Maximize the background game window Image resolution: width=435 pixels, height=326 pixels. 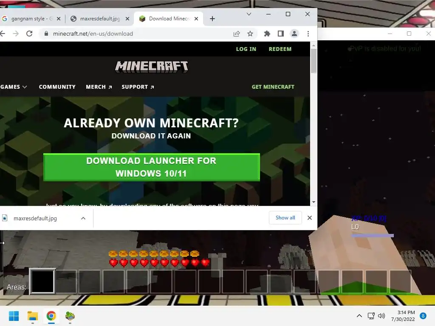coord(409,34)
